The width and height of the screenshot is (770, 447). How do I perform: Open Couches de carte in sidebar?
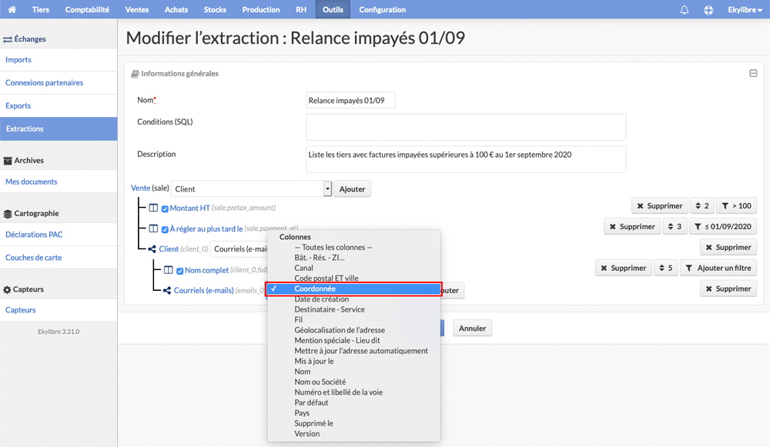[59, 258]
